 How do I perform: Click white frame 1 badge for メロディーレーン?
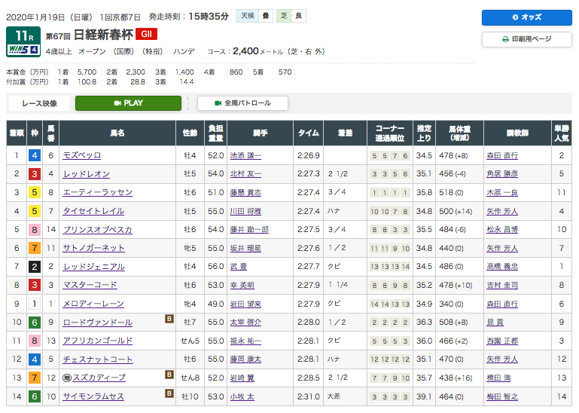coord(35,304)
